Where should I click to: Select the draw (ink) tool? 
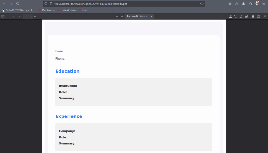pos(241,16)
